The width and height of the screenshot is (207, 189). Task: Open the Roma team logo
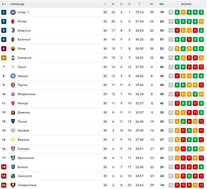13,49
